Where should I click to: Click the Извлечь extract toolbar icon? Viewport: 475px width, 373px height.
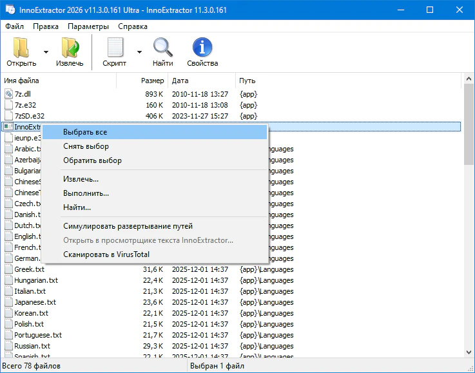click(x=70, y=48)
